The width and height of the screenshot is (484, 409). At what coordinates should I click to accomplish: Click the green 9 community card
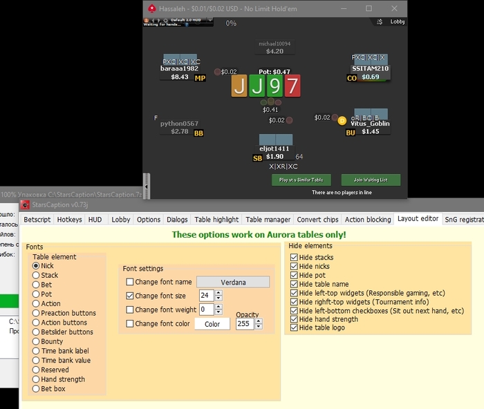coord(274,86)
